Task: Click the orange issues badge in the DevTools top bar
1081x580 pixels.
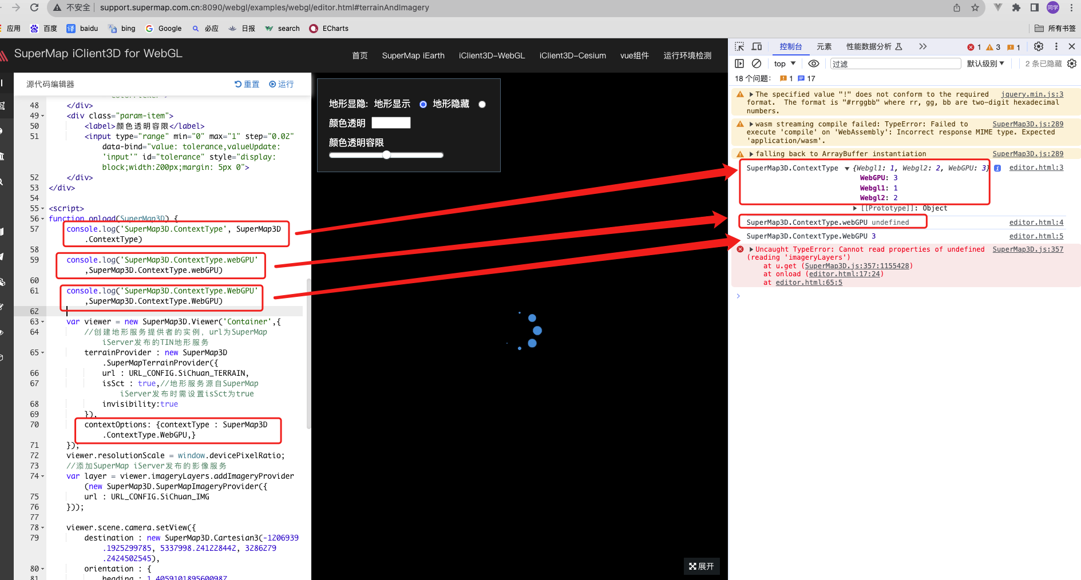Action: (x=1013, y=47)
